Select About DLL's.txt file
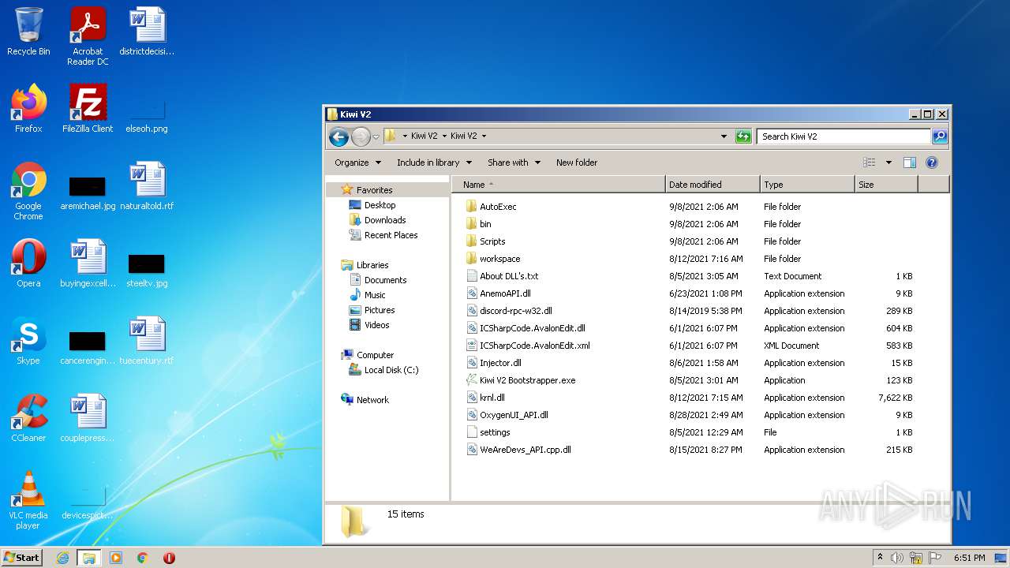This screenshot has width=1010, height=568. click(509, 276)
